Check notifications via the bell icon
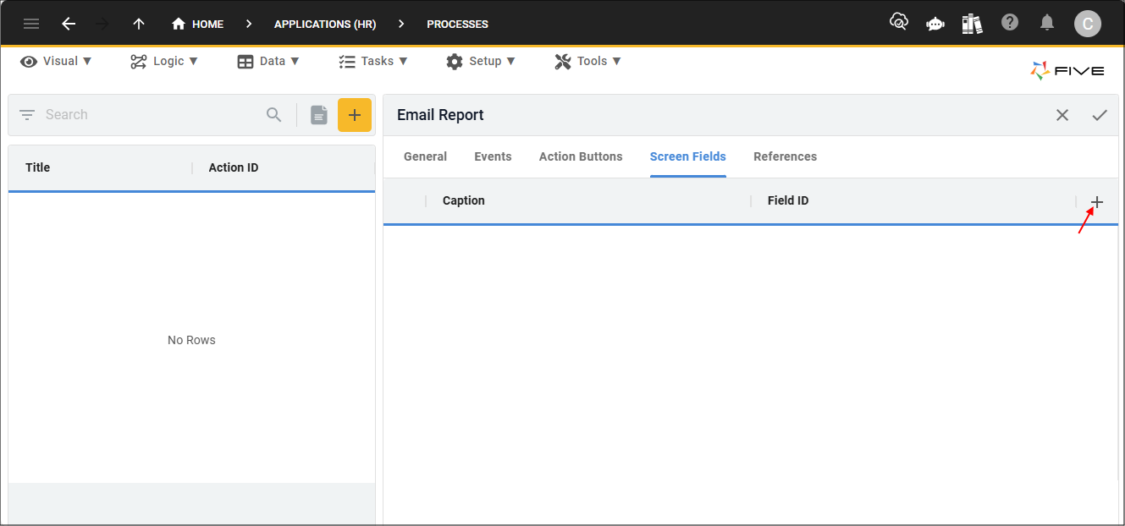The height and width of the screenshot is (526, 1125). (x=1046, y=24)
